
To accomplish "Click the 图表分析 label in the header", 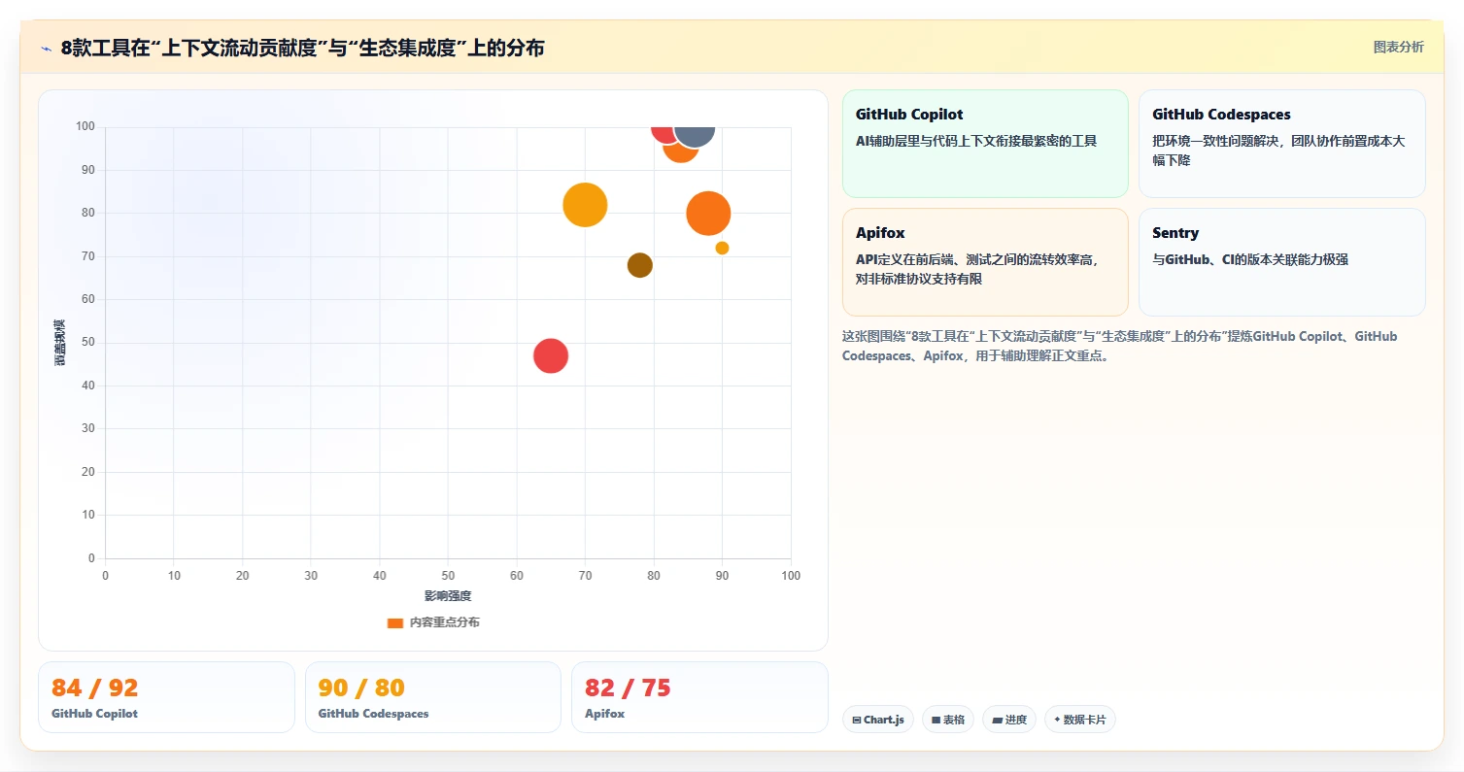I will click(1398, 47).
